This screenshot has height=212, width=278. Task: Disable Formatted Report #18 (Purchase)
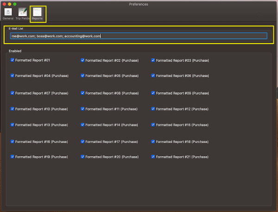153,142
